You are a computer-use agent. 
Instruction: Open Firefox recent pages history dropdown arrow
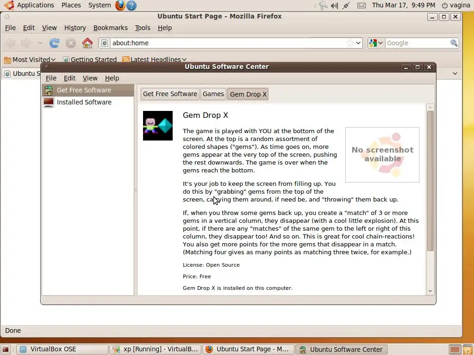pos(40,43)
